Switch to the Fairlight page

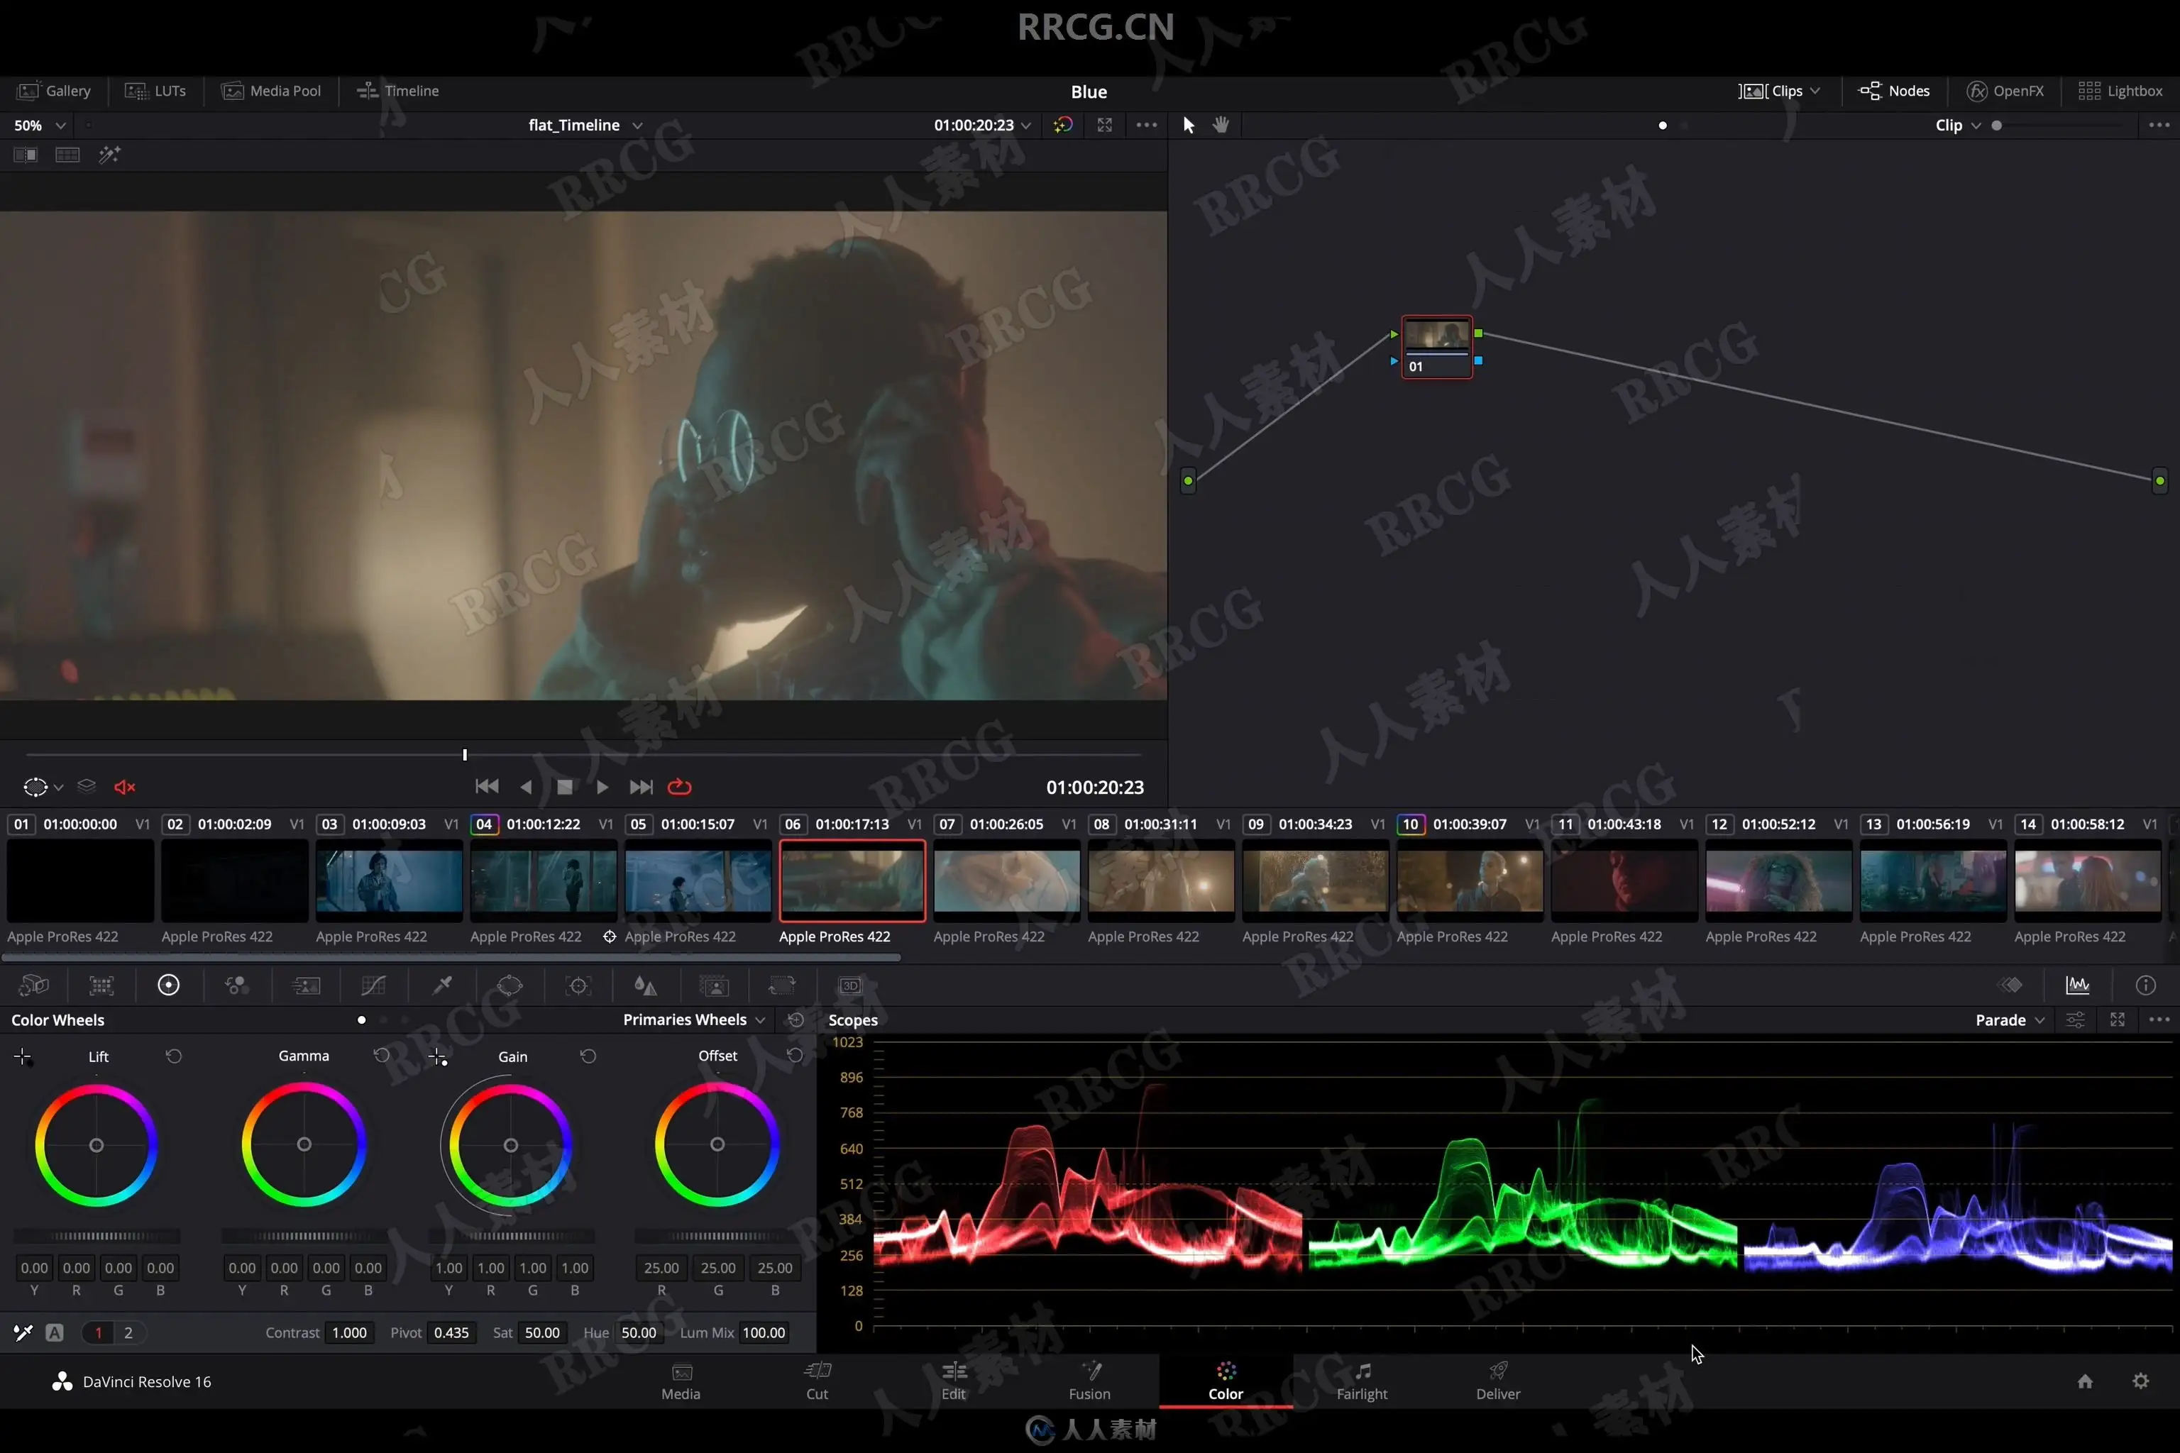[1362, 1380]
